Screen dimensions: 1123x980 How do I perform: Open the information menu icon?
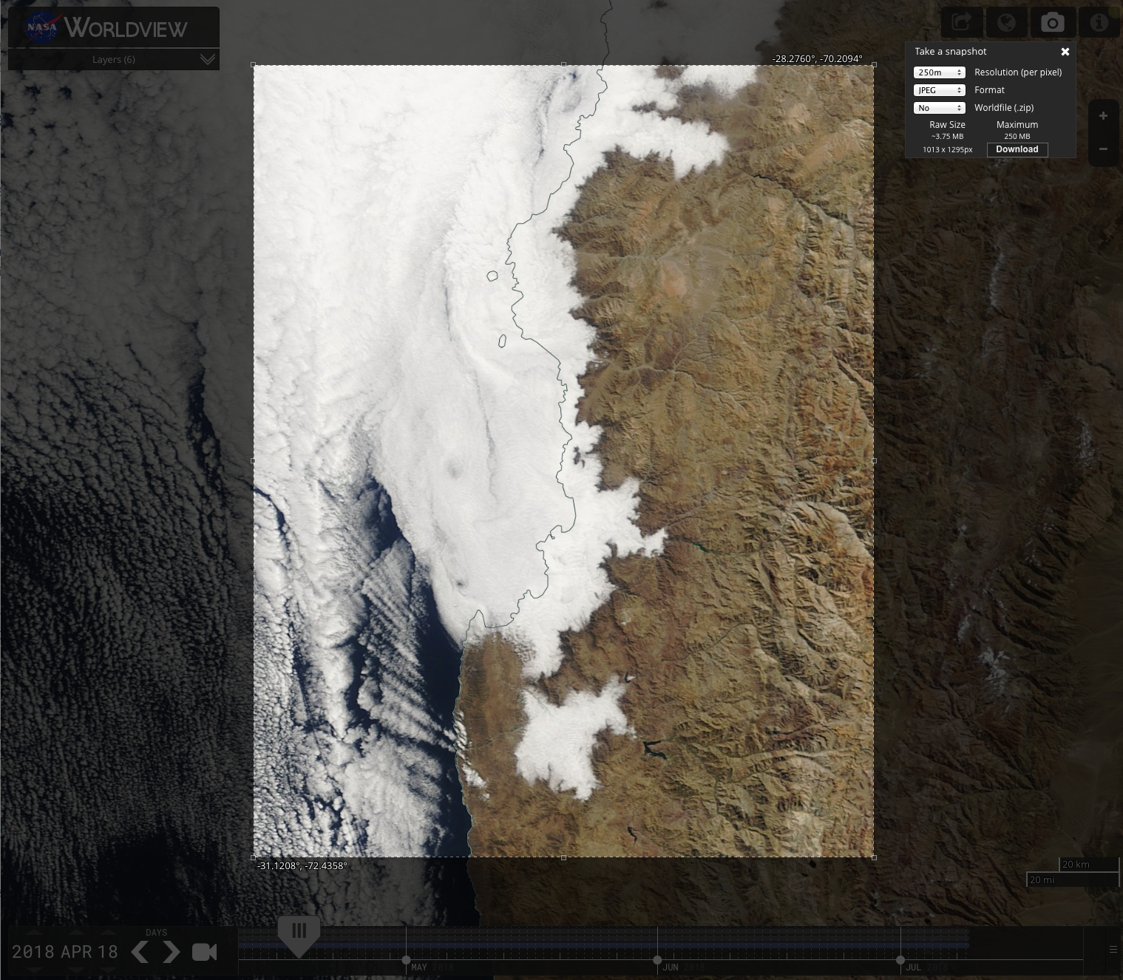pyautogui.click(x=1099, y=22)
